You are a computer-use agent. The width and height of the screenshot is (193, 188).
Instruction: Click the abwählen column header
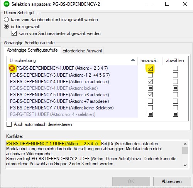coord(175,60)
